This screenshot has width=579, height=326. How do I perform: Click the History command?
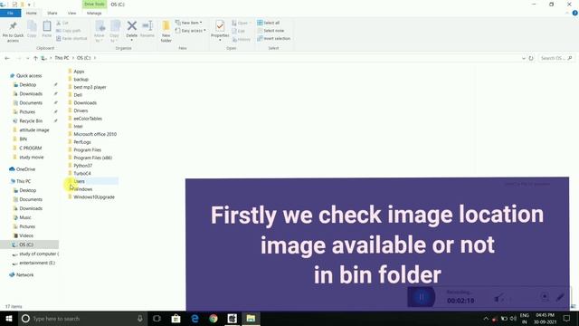click(242, 39)
